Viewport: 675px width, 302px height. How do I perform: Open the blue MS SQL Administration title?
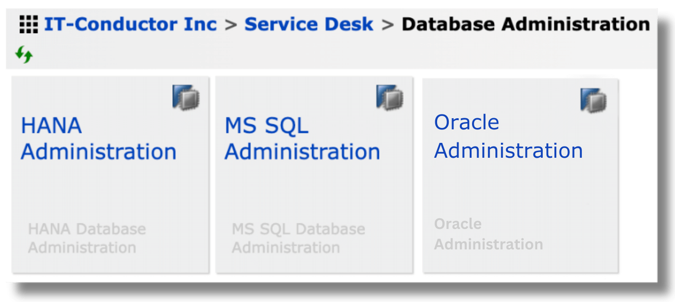(x=302, y=139)
